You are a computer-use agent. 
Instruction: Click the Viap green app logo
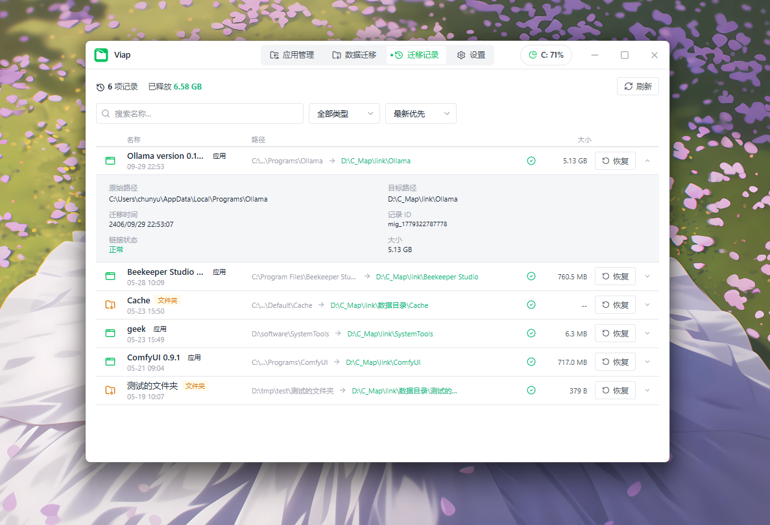[101, 55]
